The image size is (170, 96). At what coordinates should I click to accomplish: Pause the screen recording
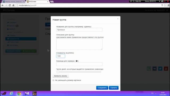pos(165,1)
